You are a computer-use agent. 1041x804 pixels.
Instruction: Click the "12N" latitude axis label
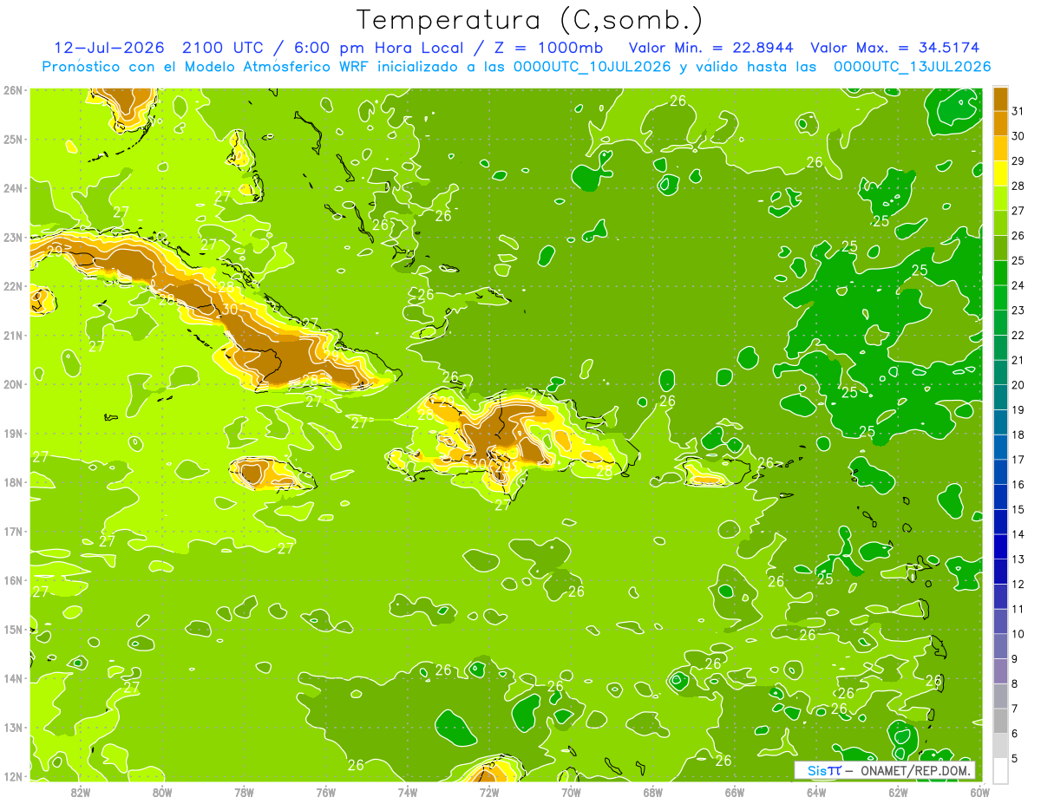(13, 776)
